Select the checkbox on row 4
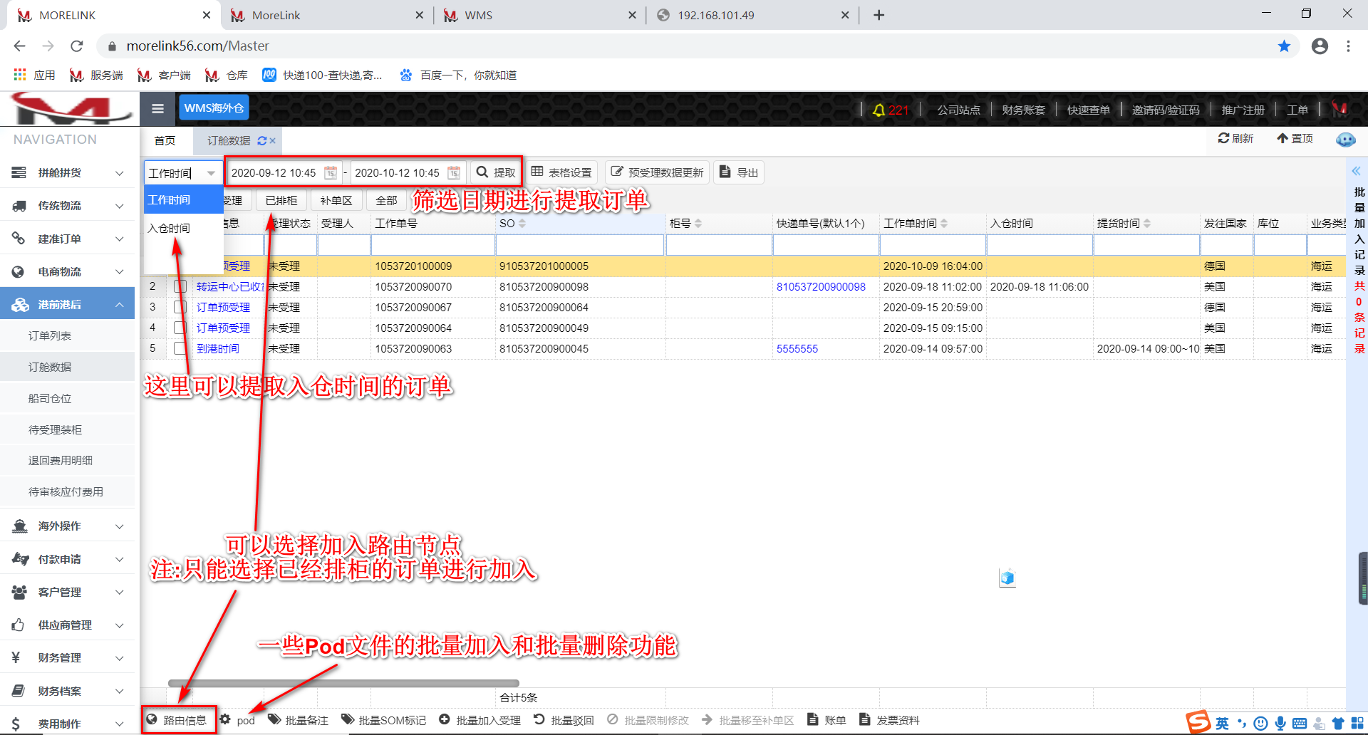The width and height of the screenshot is (1368, 735). 180,328
